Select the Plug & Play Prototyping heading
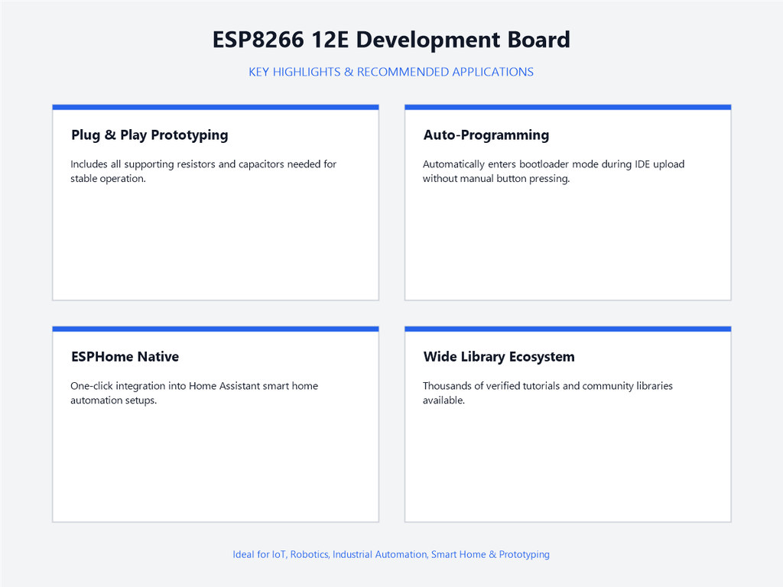 [x=150, y=135]
